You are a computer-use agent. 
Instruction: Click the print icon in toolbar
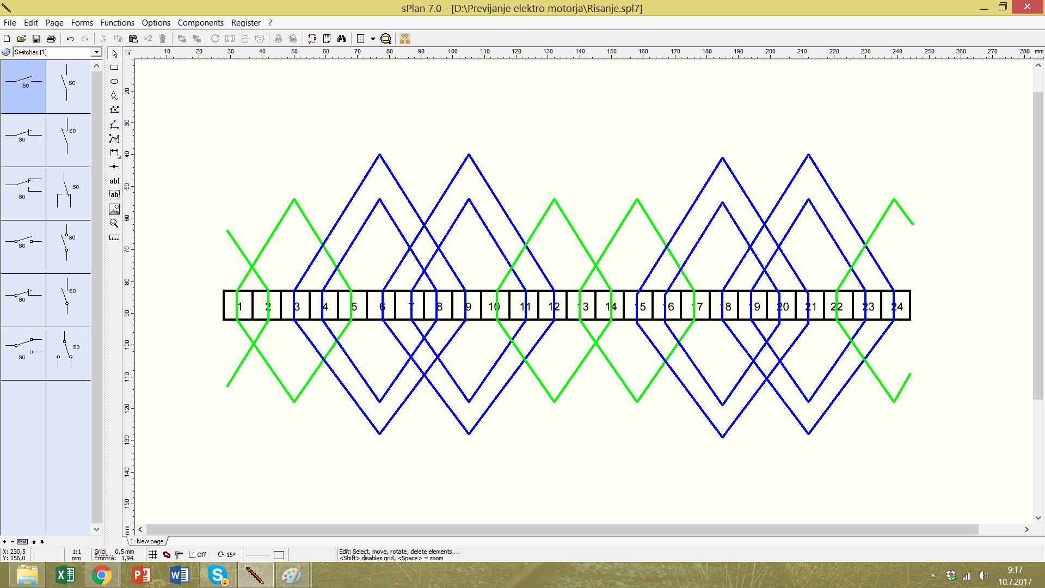[x=51, y=39]
